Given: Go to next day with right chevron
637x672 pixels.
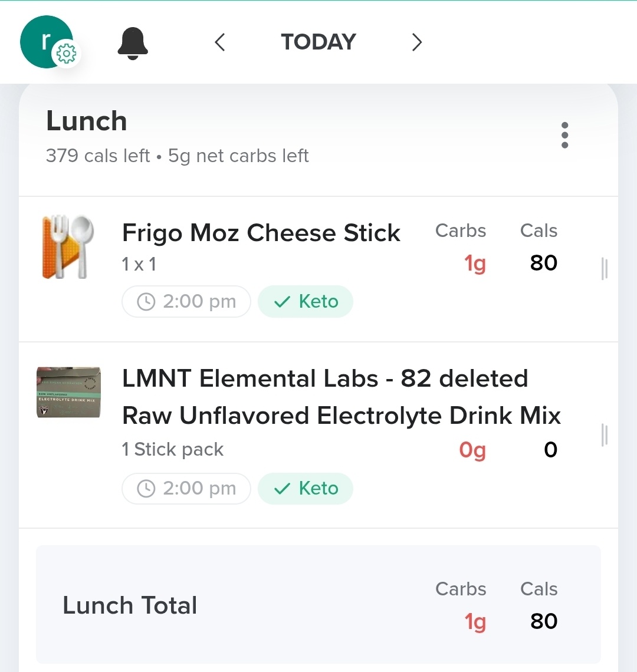Looking at the screenshot, I should (x=416, y=42).
